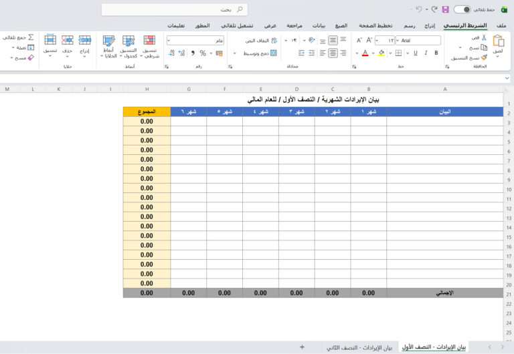Toggle bold formatting button
514x354 pixels.
click(x=436, y=53)
